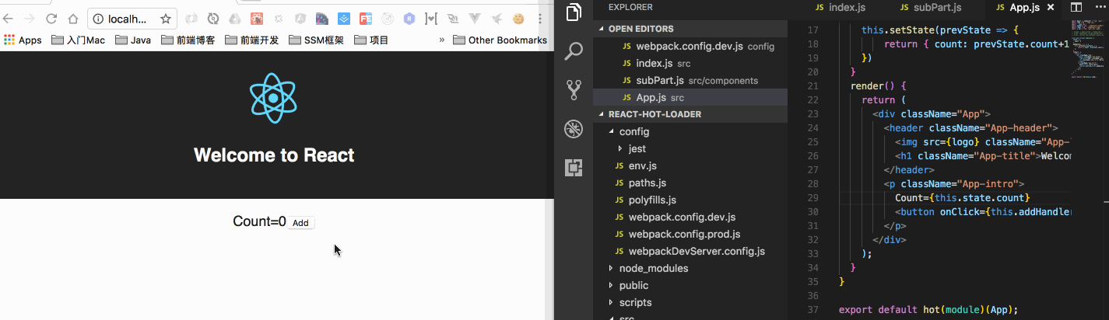Click the bird-shaped extension icon
Screen dimensions: 1109x320
point(497,19)
